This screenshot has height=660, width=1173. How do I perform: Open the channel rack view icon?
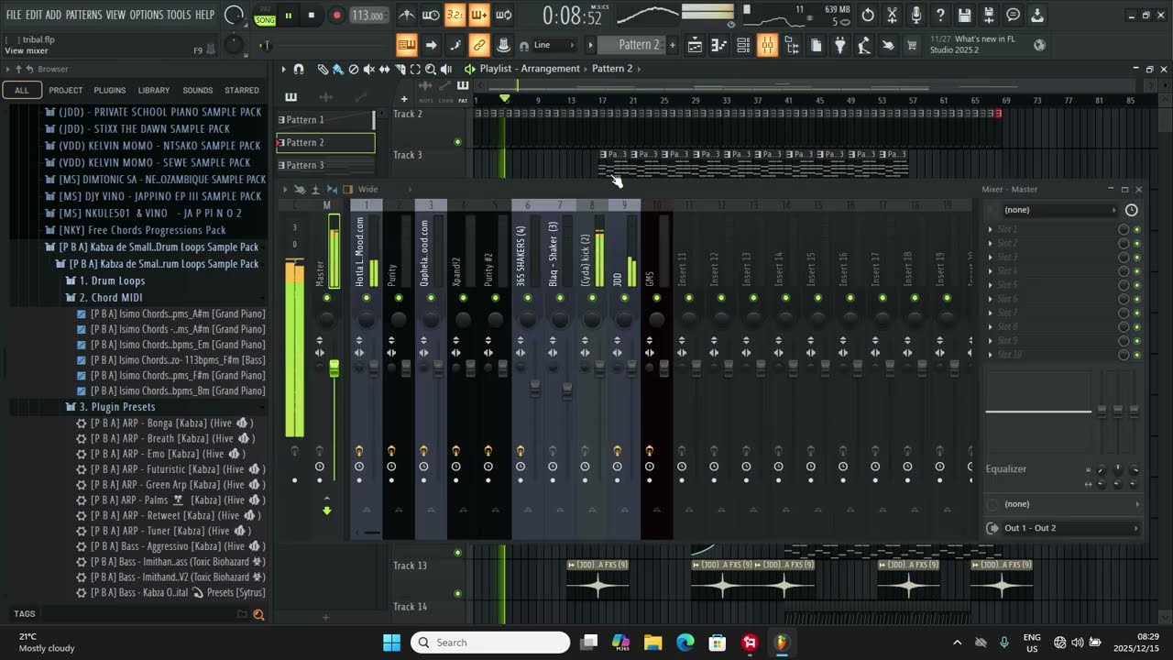743,45
